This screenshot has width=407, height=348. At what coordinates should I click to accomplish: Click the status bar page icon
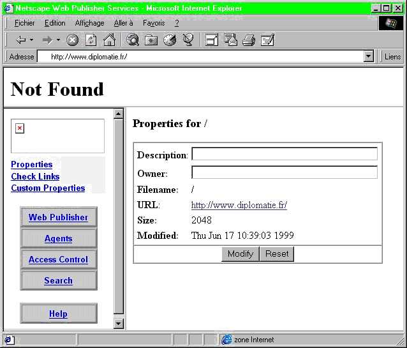click(10, 340)
